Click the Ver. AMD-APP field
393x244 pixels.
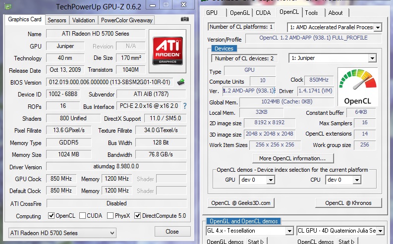tap(249, 91)
